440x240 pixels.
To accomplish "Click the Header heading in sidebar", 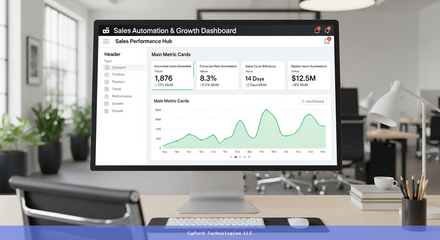I will (112, 54).
